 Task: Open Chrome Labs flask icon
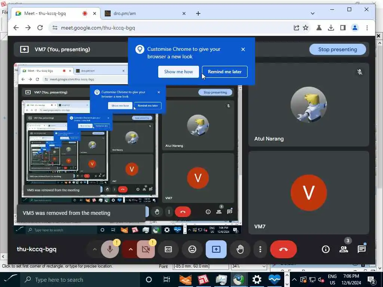tap(319, 28)
